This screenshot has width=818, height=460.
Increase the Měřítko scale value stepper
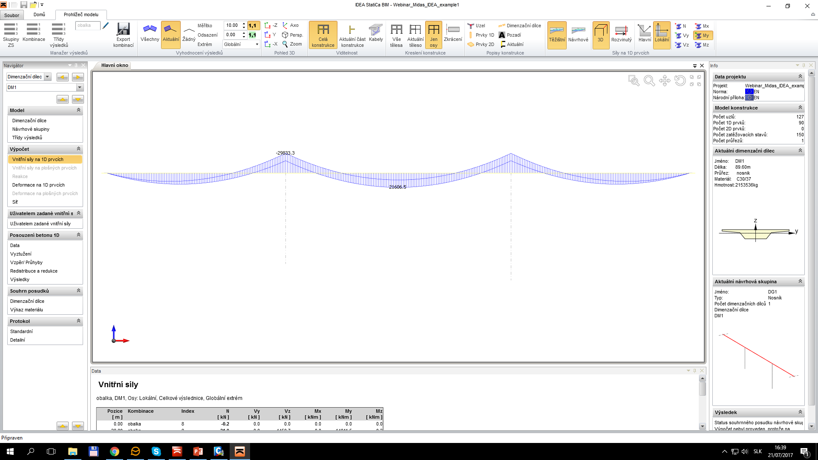coord(244,24)
